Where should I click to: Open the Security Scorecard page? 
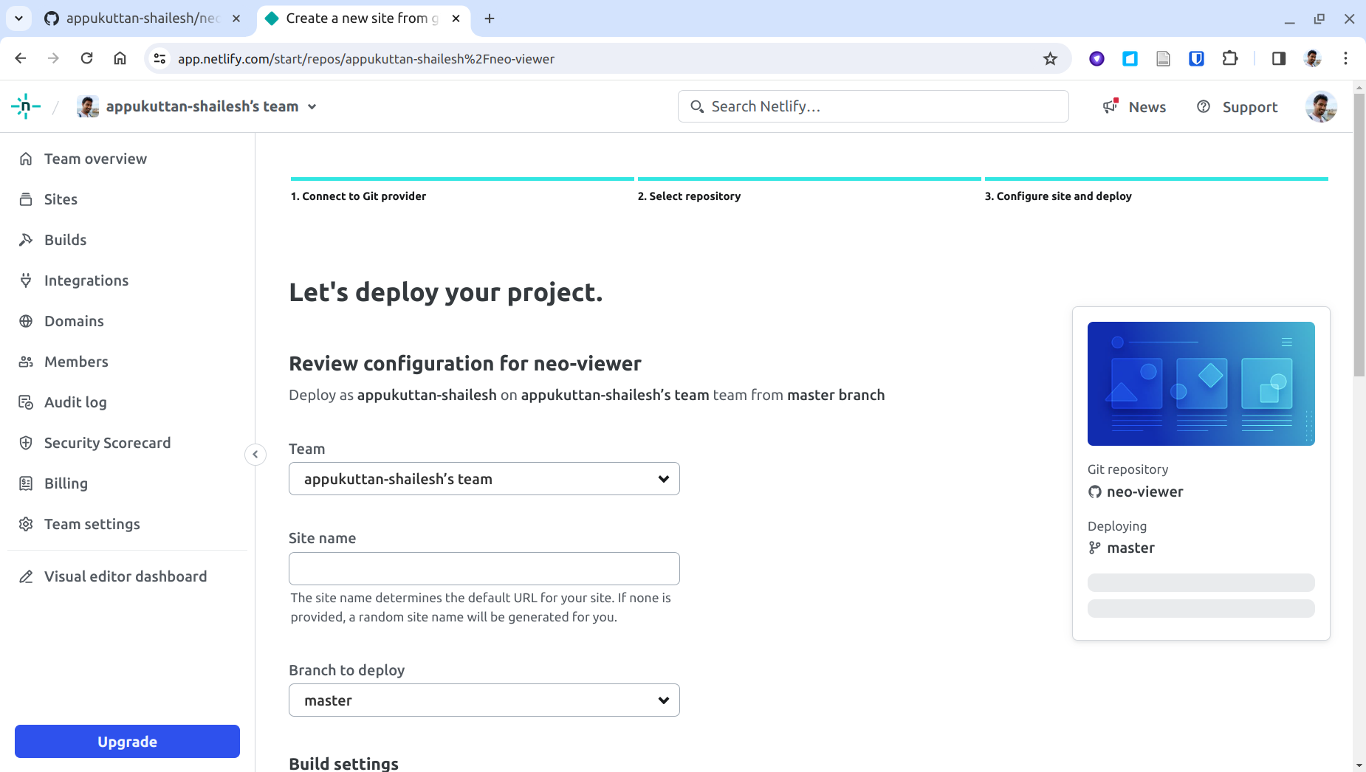107,442
